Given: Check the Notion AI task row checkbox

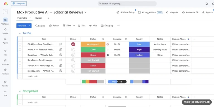Looking at the screenshot, I should point(20,66).
